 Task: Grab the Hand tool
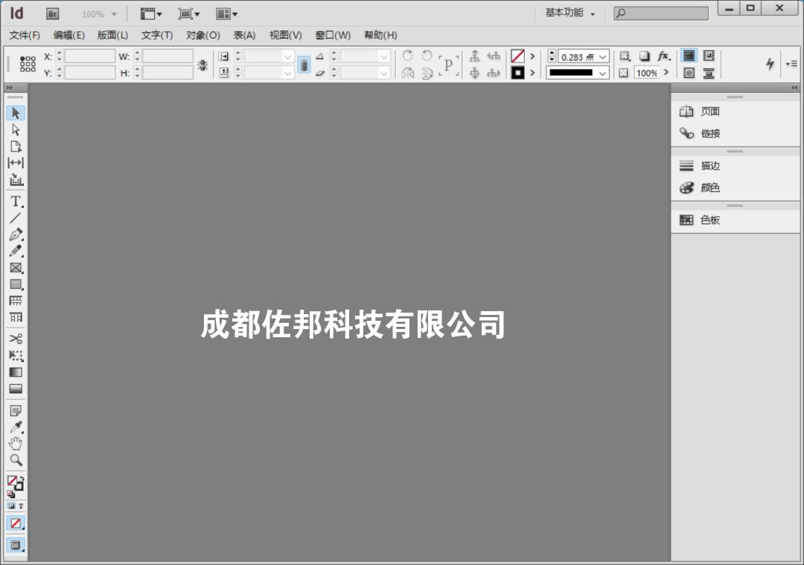click(16, 443)
